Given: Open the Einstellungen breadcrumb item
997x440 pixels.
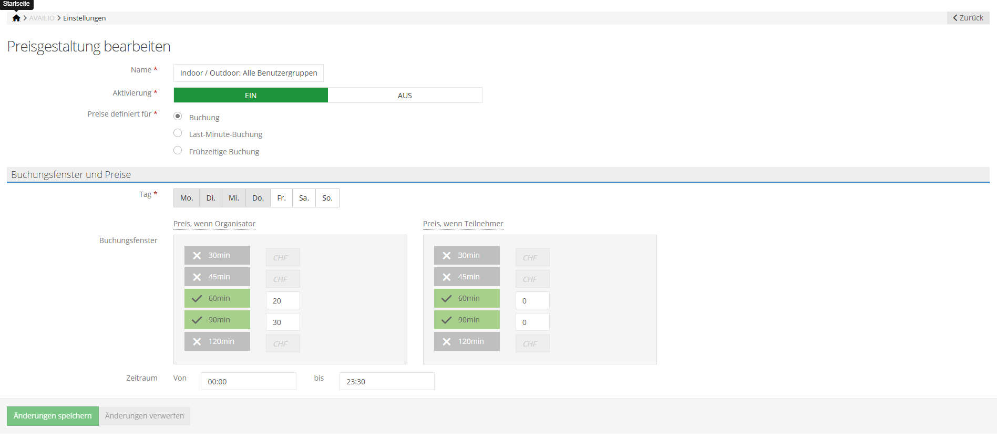Looking at the screenshot, I should point(84,18).
